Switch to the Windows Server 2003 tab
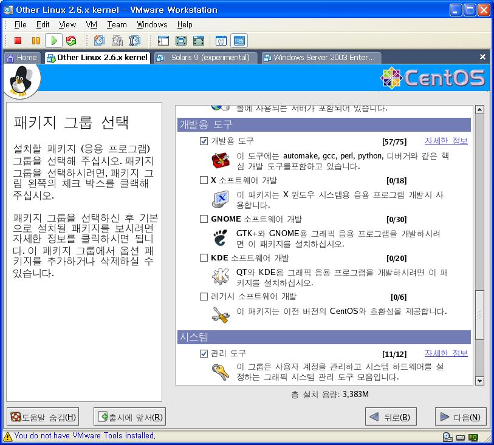Viewport: 494px width, 445px height. coord(320,58)
